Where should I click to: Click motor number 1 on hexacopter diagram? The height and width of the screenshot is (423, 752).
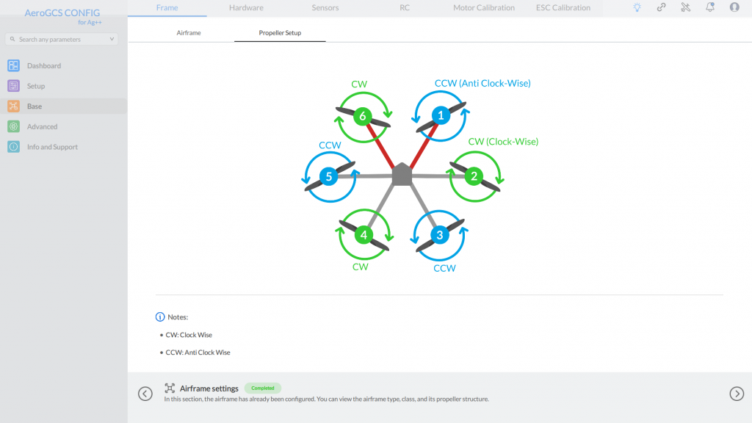pyautogui.click(x=441, y=115)
